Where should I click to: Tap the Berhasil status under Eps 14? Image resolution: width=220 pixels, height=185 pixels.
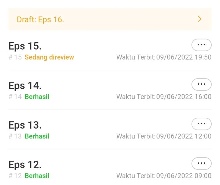point(37,97)
